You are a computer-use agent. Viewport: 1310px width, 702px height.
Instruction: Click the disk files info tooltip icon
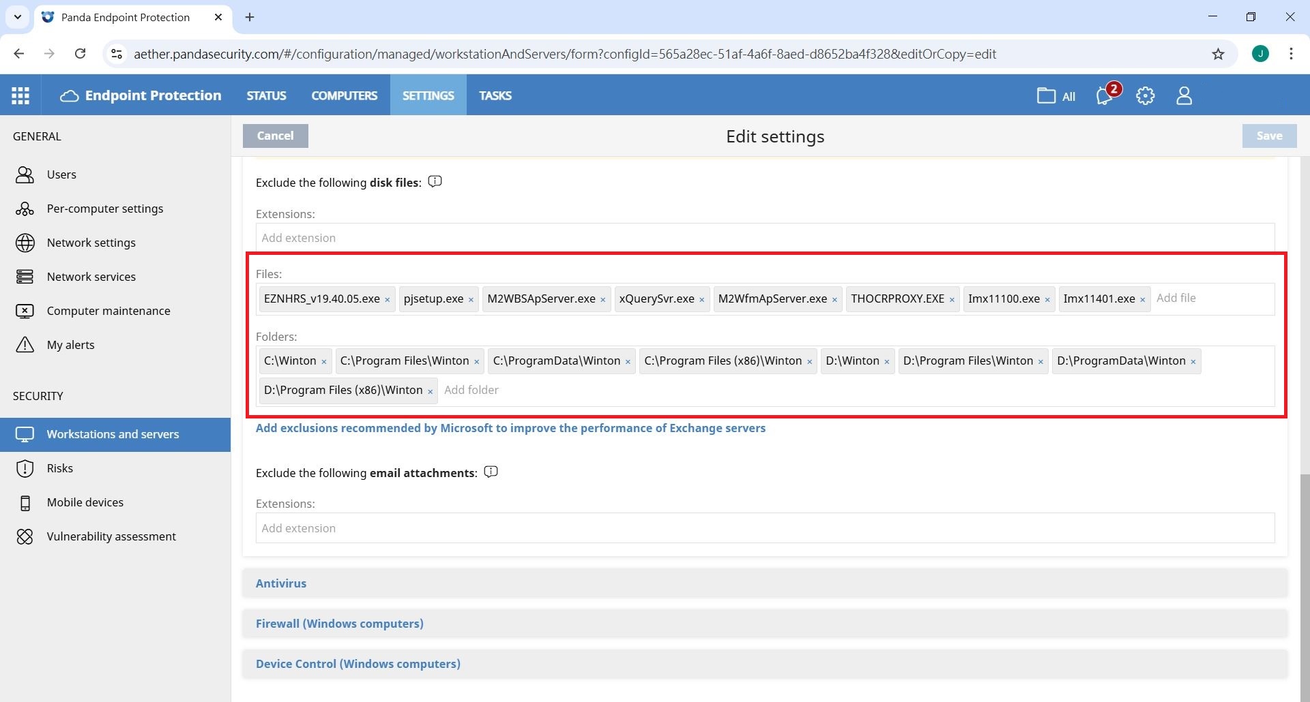pyautogui.click(x=435, y=182)
